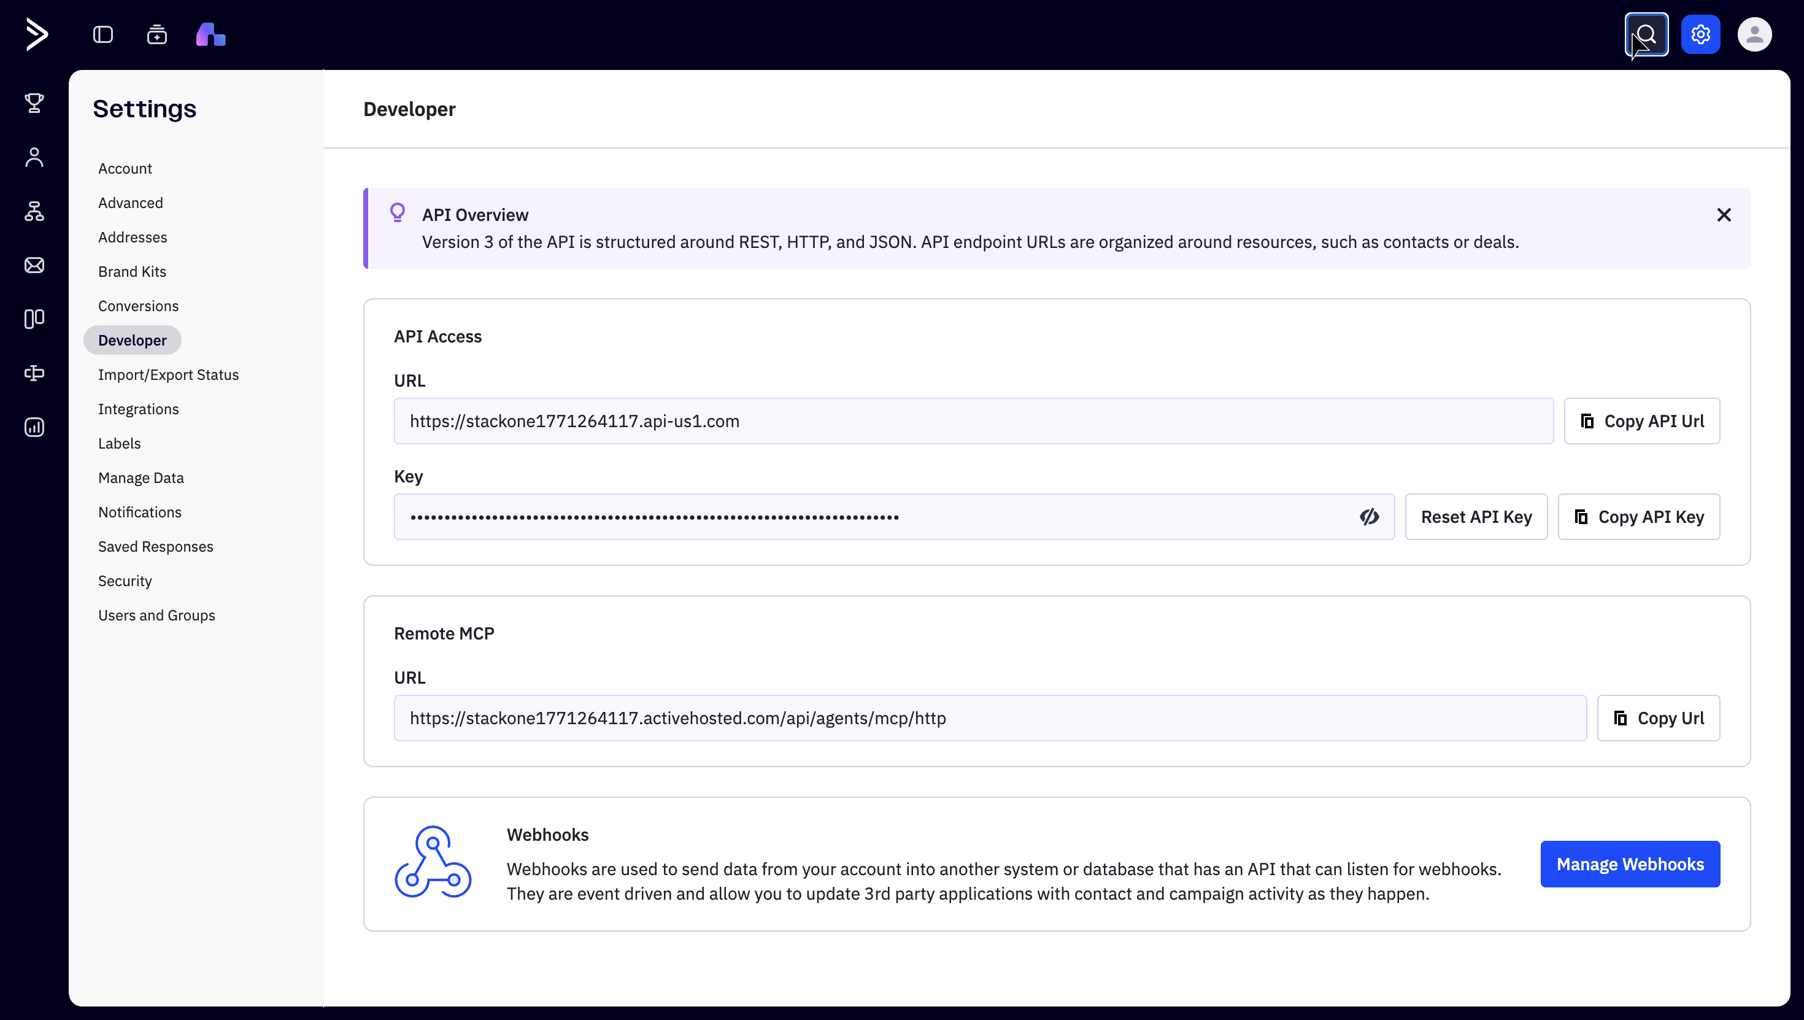Viewport: 1804px width, 1020px height.
Task: Click the ActiveCampaign logo icon
Action: (x=36, y=34)
